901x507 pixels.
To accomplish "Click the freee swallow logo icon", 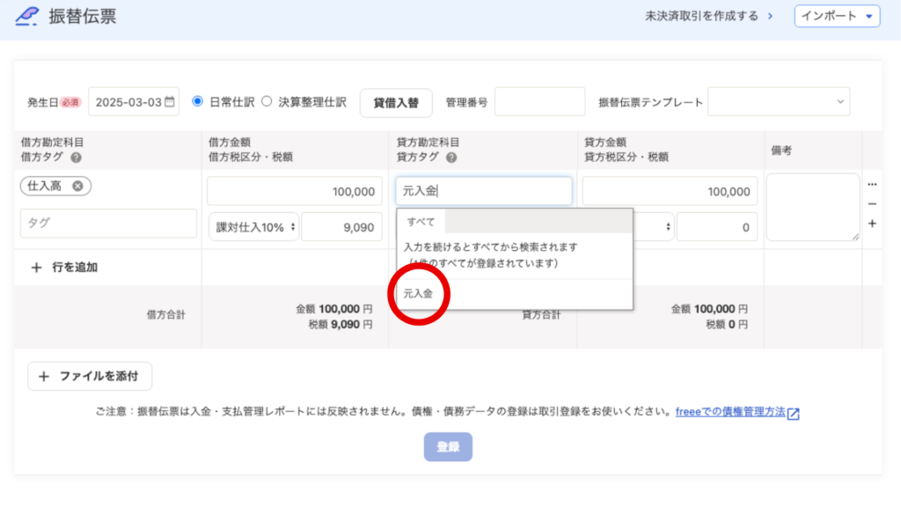I will [x=27, y=16].
